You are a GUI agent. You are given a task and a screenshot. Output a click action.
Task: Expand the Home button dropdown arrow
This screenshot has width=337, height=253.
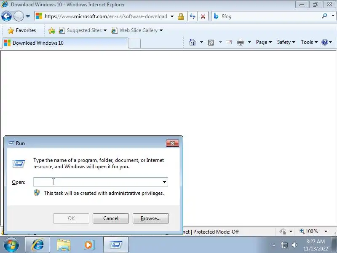(201, 42)
